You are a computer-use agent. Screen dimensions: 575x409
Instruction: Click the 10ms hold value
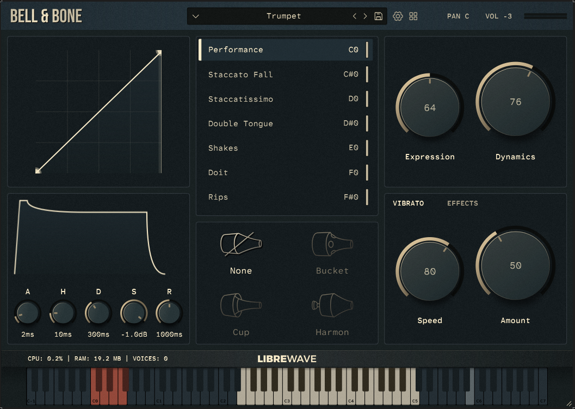(x=63, y=334)
